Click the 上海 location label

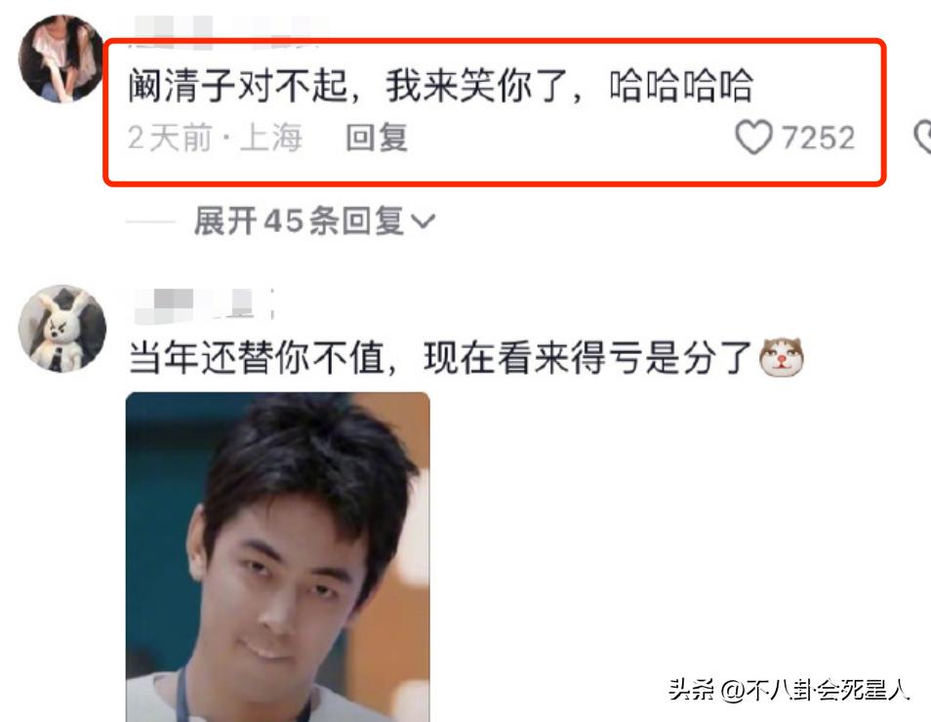[271, 138]
